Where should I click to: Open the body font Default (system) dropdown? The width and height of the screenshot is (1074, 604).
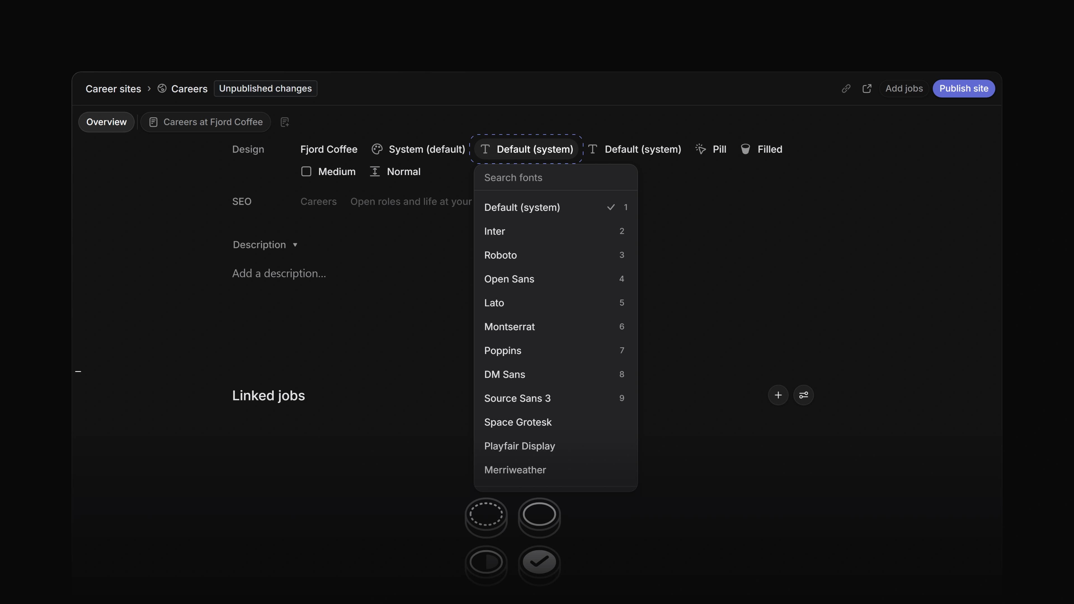pos(634,149)
